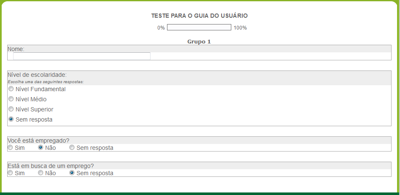This screenshot has width=400, height=195.
Task: Click the Nome text input field
Action: coord(82,56)
